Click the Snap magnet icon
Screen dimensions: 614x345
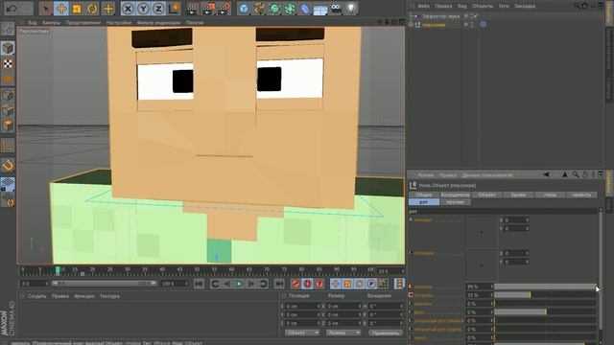point(8,166)
